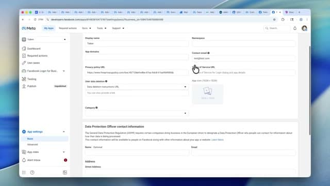
Task: Click the Contact email field
Action: tap(244, 58)
